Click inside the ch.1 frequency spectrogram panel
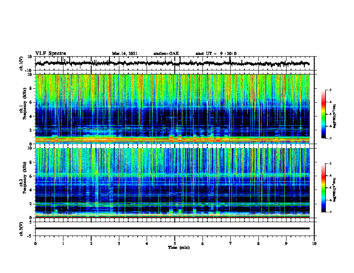 point(172,109)
